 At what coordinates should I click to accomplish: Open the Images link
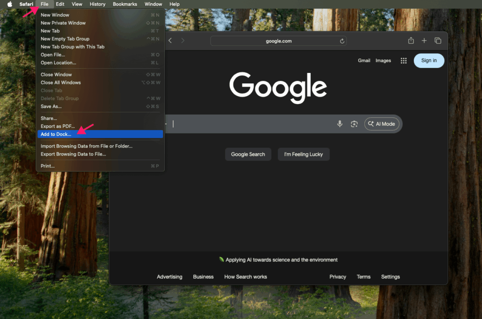tap(383, 61)
